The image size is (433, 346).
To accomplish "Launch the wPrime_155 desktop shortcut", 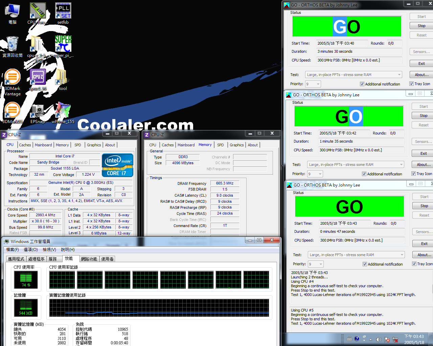I will (63, 113).
